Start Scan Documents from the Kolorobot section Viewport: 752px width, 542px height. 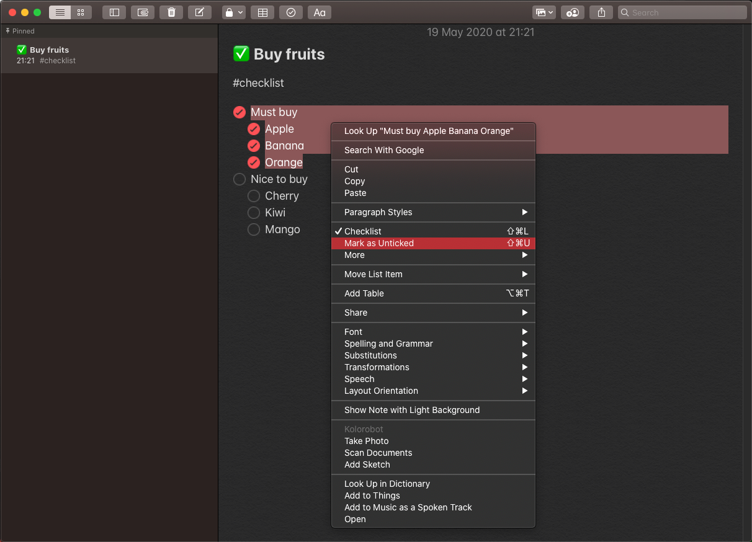click(433, 453)
